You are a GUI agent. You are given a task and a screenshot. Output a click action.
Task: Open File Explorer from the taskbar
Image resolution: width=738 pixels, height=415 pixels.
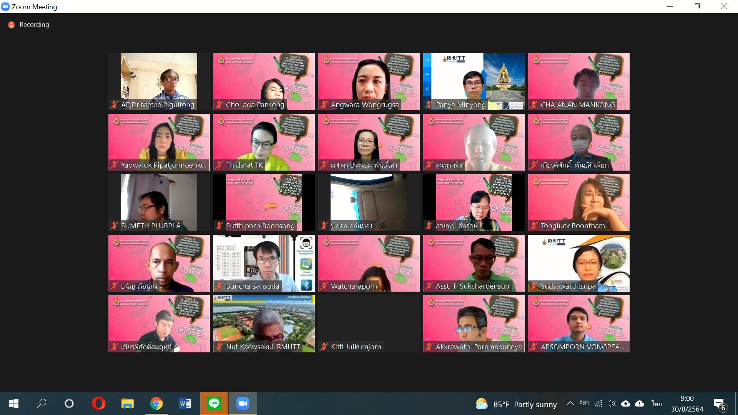click(x=127, y=403)
